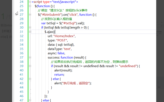
Task: Click line number 26 in the gutter
Action: coord(22,10)
